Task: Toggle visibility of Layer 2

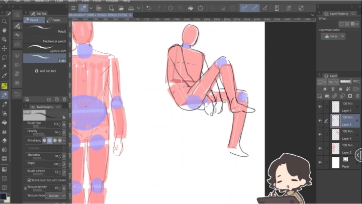Action: coord(320,148)
